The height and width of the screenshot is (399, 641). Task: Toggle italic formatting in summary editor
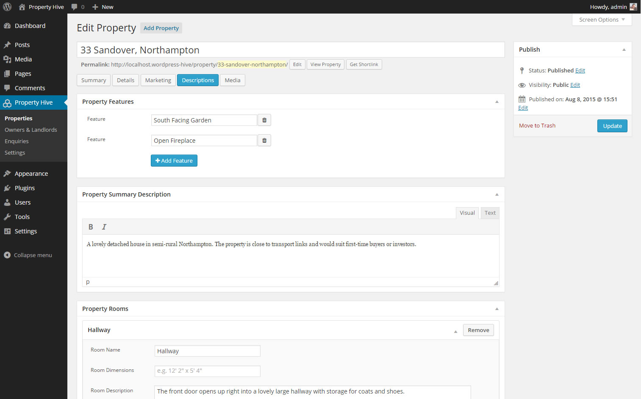pyautogui.click(x=104, y=227)
